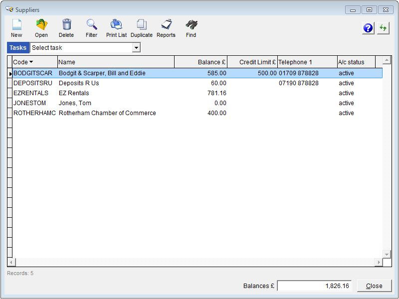Screen dimensions: 399x299
Task: Create a New supplier record
Action: point(16,28)
